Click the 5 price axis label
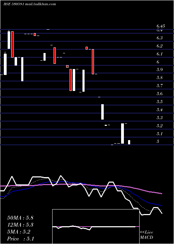This screenshot has width=174, height=244. pyautogui.click(x=158, y=142)
